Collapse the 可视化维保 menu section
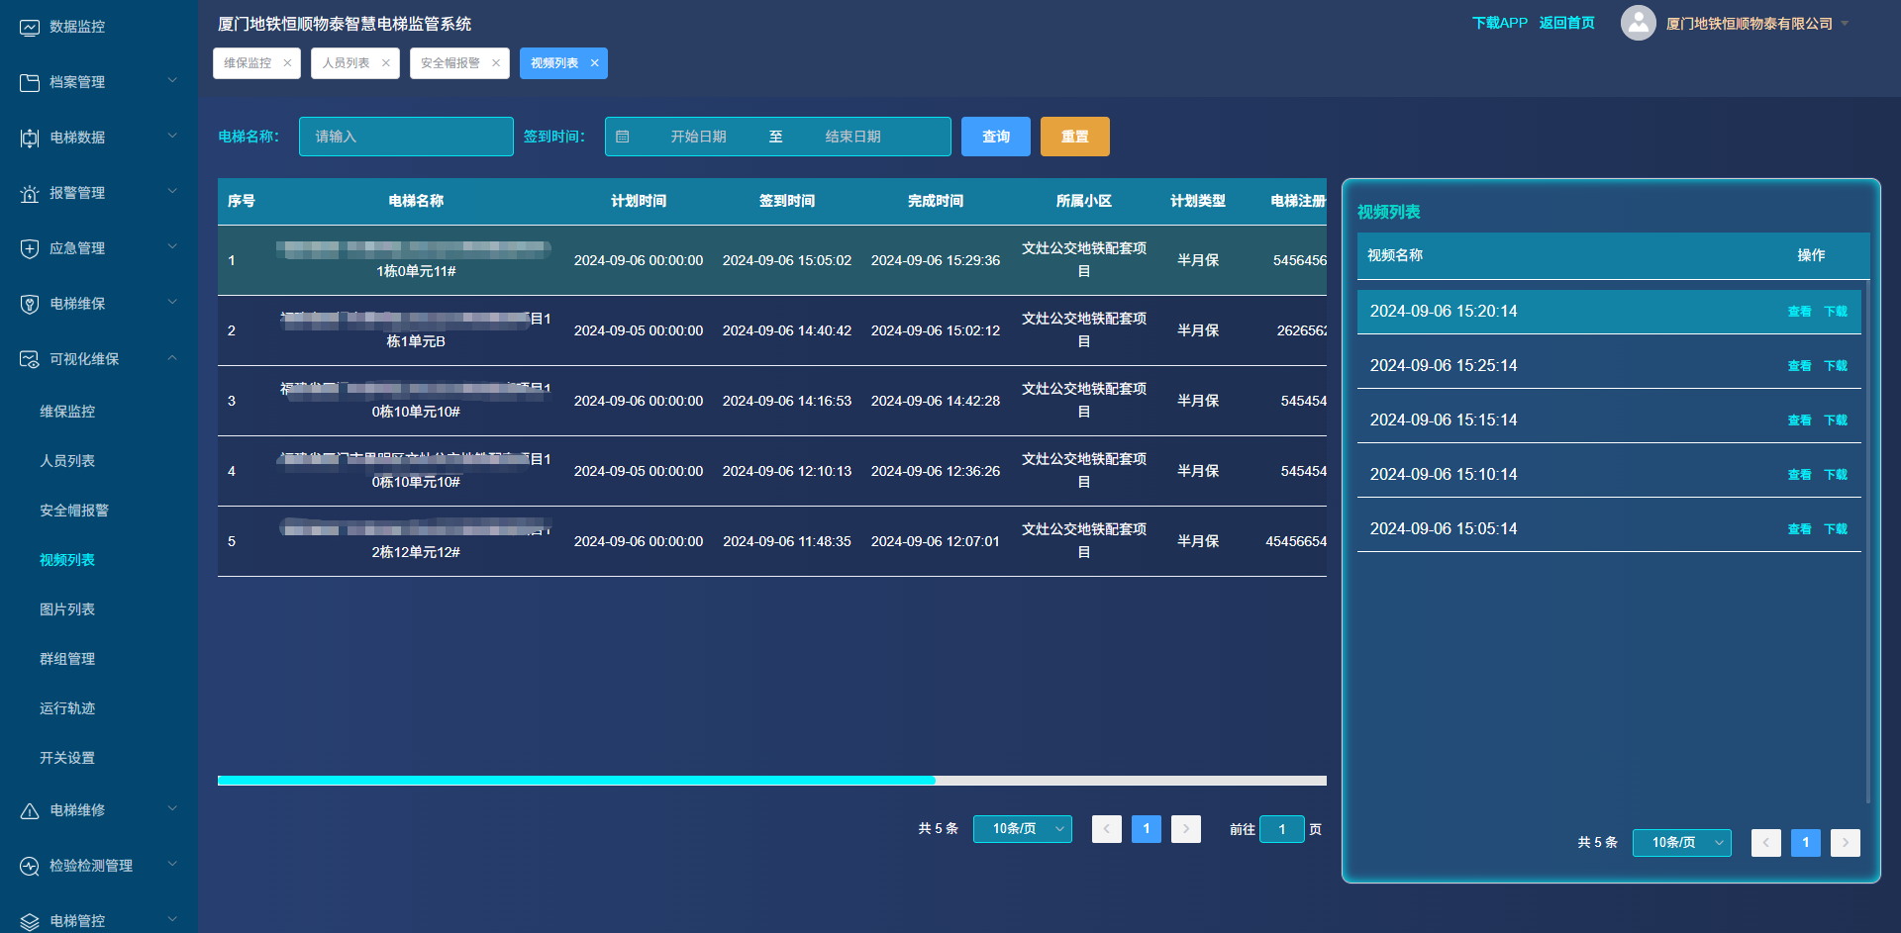This screenshot has height=933, width=1901. (x=172, y=358)
